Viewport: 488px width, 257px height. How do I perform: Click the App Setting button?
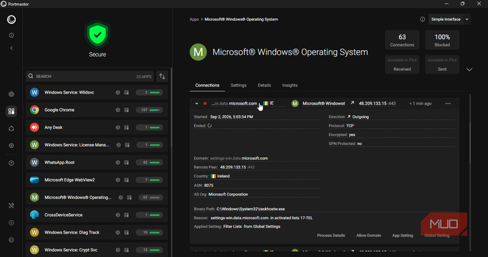(x=402, y=236)
